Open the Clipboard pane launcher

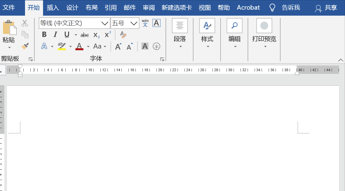click(31, 59)
